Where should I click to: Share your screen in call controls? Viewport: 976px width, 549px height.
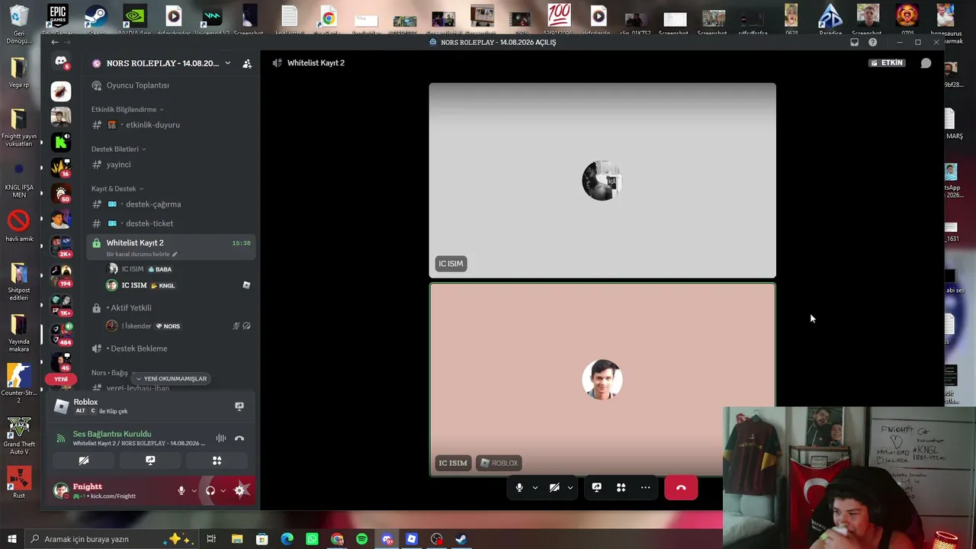[596, 487]
